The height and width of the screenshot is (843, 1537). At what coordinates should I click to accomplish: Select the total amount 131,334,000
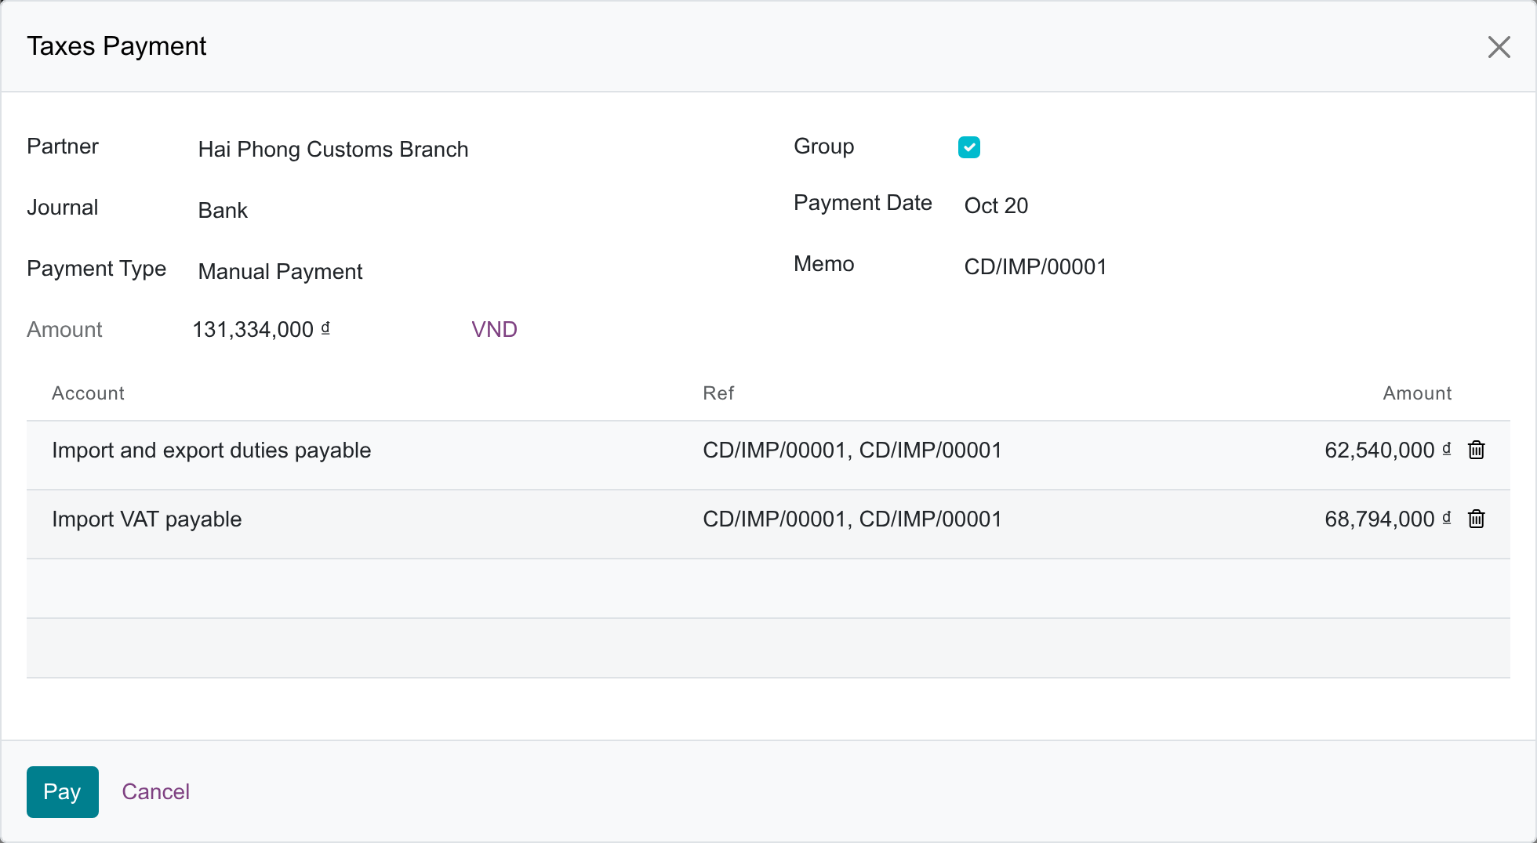261,329
